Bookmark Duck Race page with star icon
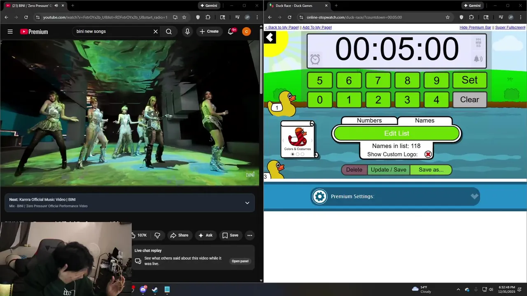This screenshot has width=527, height=296. [x=448, y=17]
